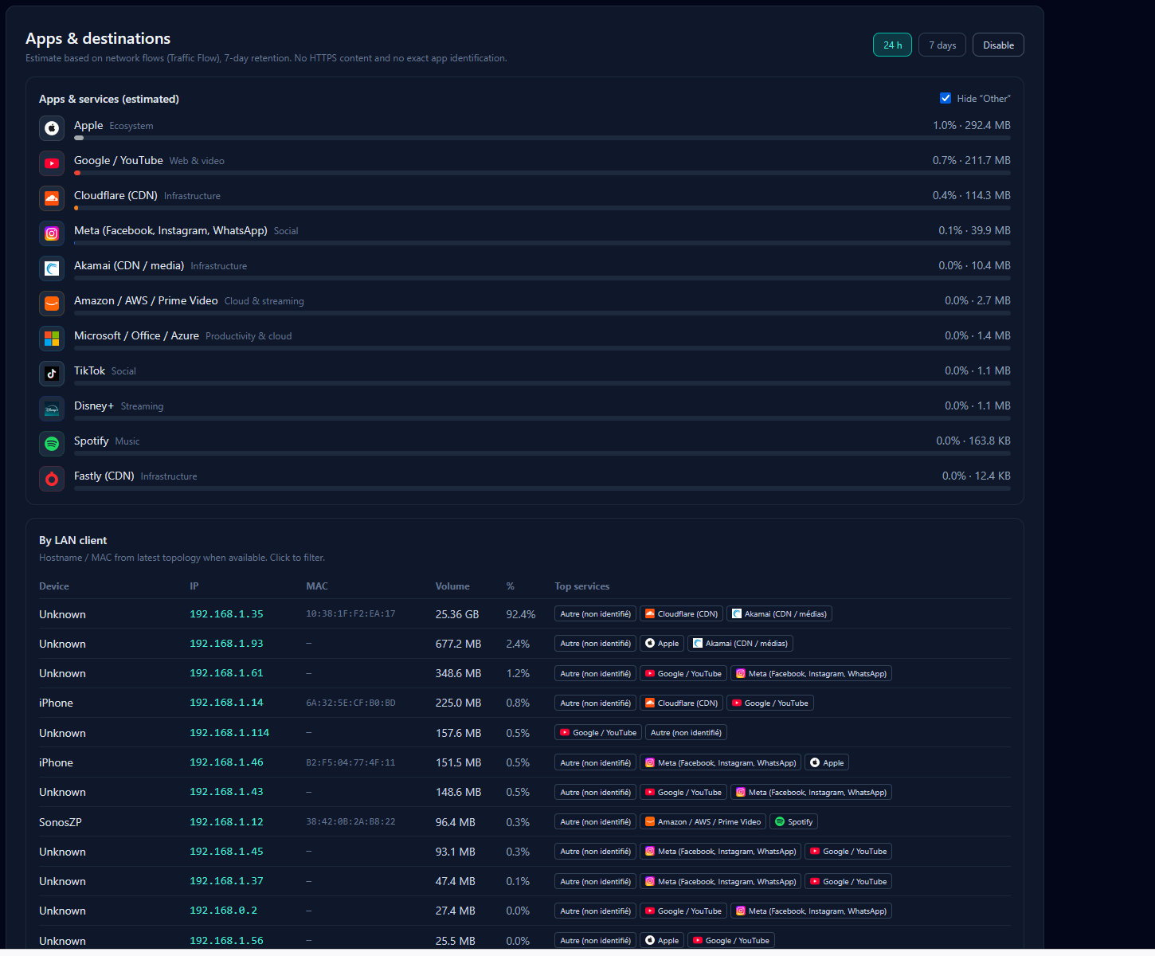The height and width of the screenshot is (956, 1155).
Task: Click the Google / YouTube chip for 192.168.1.37
Action: (x=848, y=881)
